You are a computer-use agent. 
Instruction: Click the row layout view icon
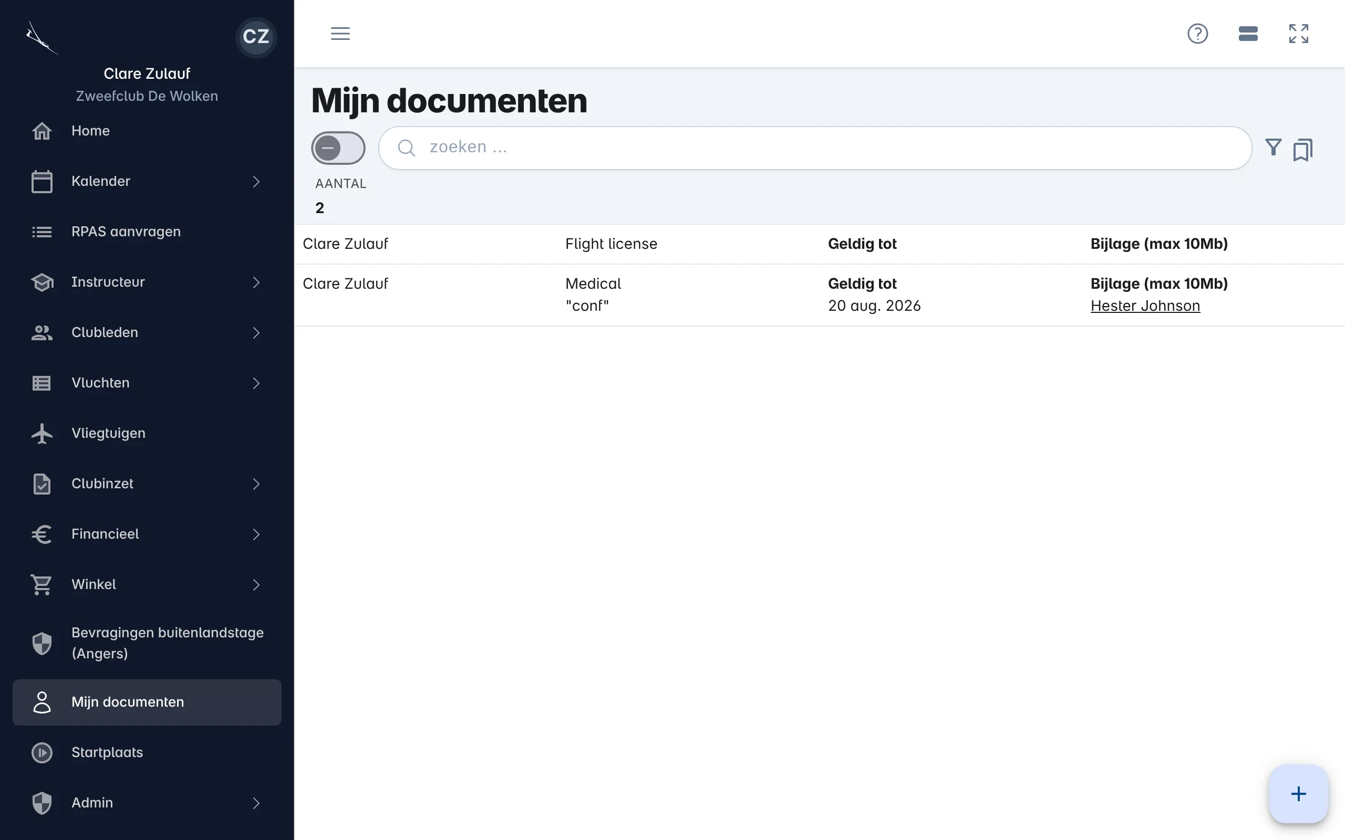click(x=1248, y=33)
